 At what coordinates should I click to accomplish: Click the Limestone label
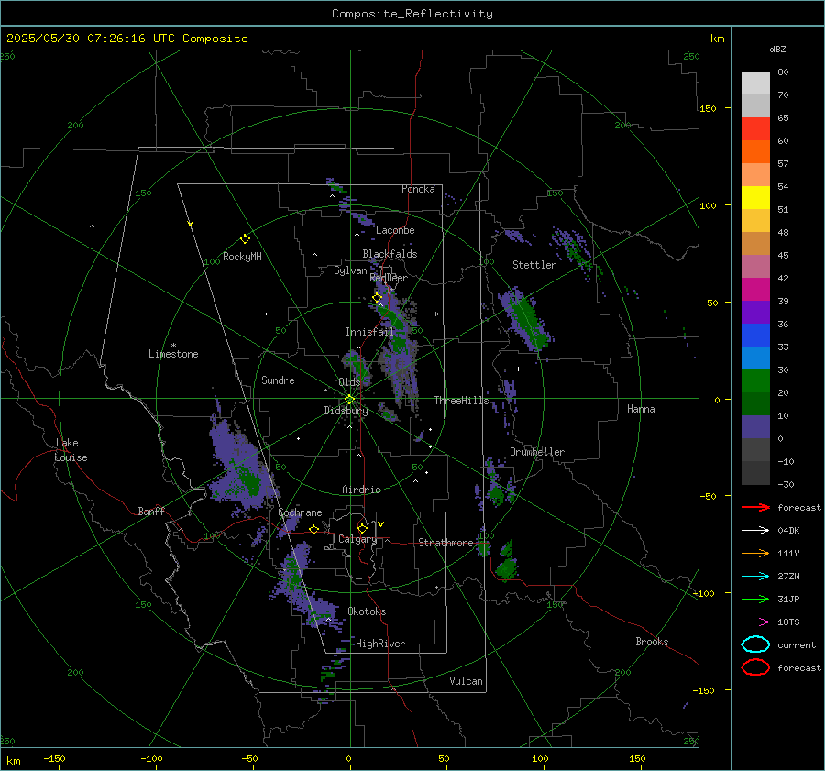click(x=173, y=354)
